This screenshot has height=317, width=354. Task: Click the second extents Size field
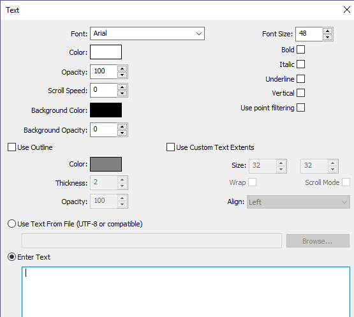pyautogui.click(x=314, y=166)
